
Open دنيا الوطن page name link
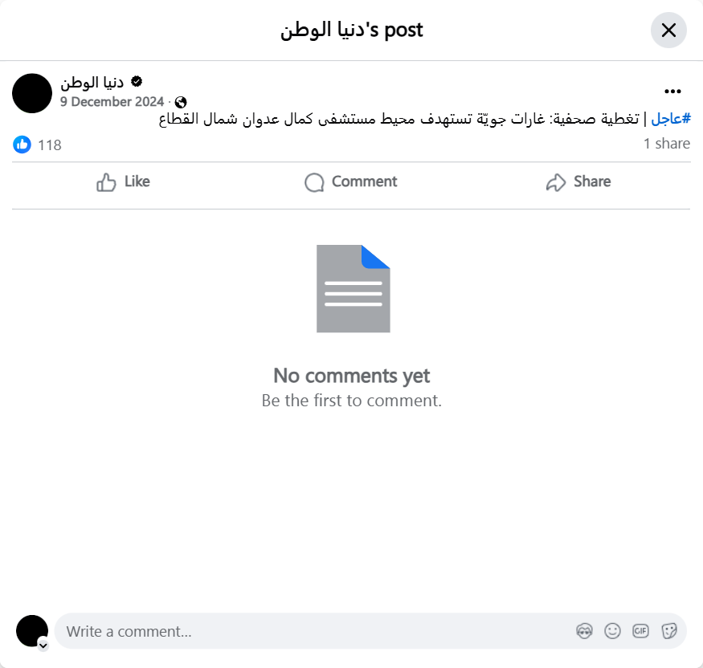[92, 83]
